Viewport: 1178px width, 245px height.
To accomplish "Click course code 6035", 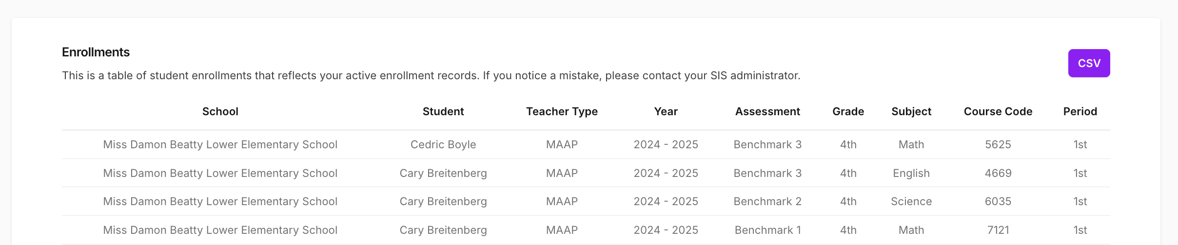I will tap(998, 201).
